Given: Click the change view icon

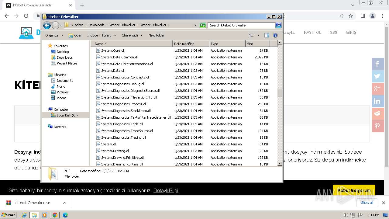Looking at the screenshot, I should pyautogui.click(x=251, y=35).
